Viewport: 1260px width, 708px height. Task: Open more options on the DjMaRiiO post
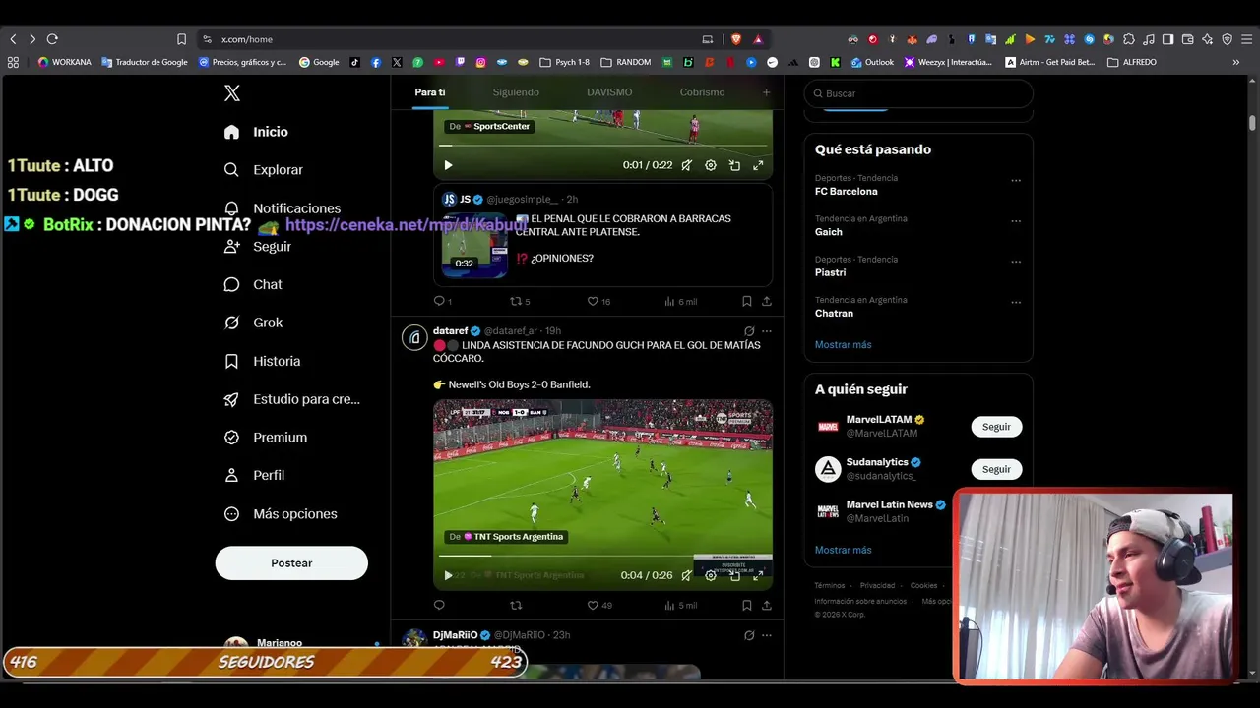click(767, 635)
